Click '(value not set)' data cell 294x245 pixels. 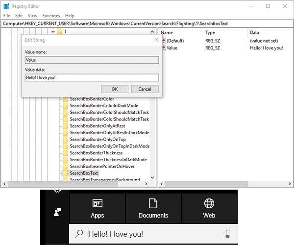coord(264,41)
